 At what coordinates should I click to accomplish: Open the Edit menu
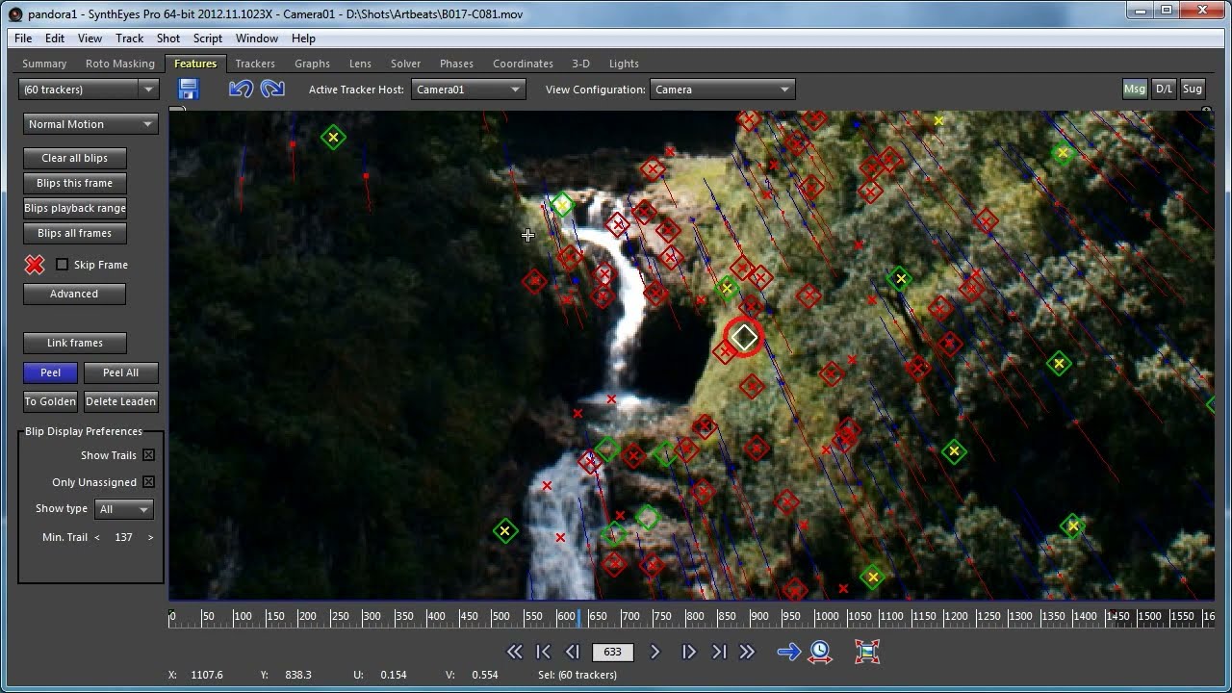click(x=55, y=38)
